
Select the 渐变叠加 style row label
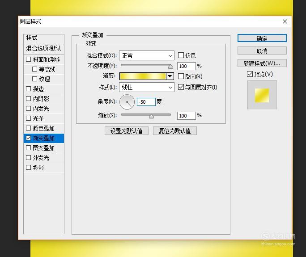(x=44, y=138)
